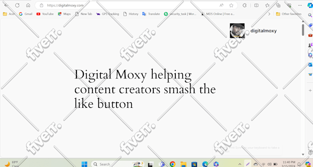Open File Explorer from taskbar
Screen dimensions: 313x167
pos(184,164)
